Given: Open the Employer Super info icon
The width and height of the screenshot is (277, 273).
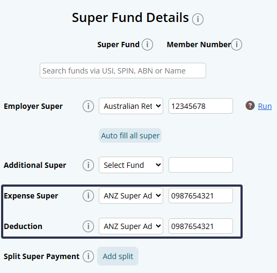Looking at the screenshot, I should click(x=88, y=106).
